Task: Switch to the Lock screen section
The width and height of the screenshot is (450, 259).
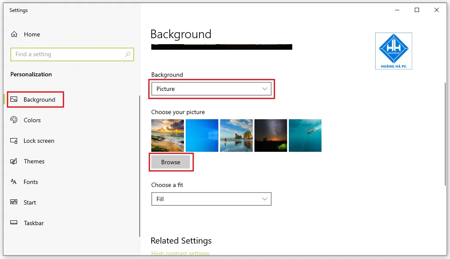Action: 39,141
